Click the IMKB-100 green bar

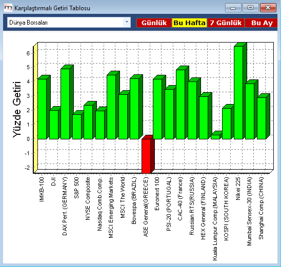click(x=42, y=109)
